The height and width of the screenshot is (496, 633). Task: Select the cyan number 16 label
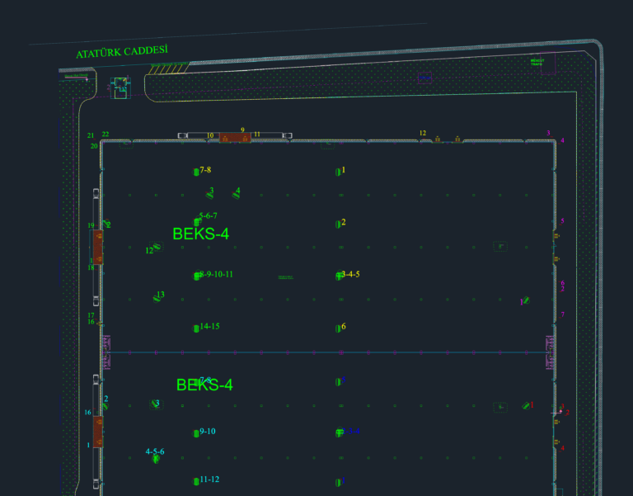87,413
